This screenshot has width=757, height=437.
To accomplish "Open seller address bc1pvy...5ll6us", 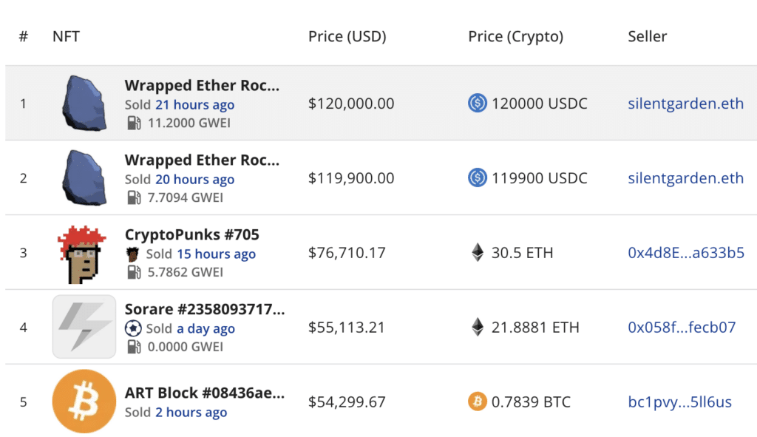I will (679, 402).
